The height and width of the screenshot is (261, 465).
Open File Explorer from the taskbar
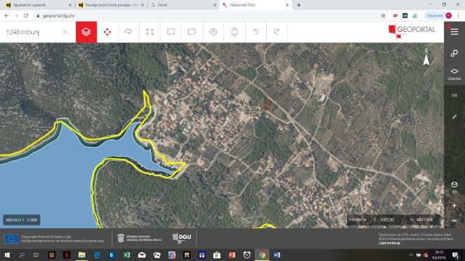pyautogui.click(x=82, y=255)
